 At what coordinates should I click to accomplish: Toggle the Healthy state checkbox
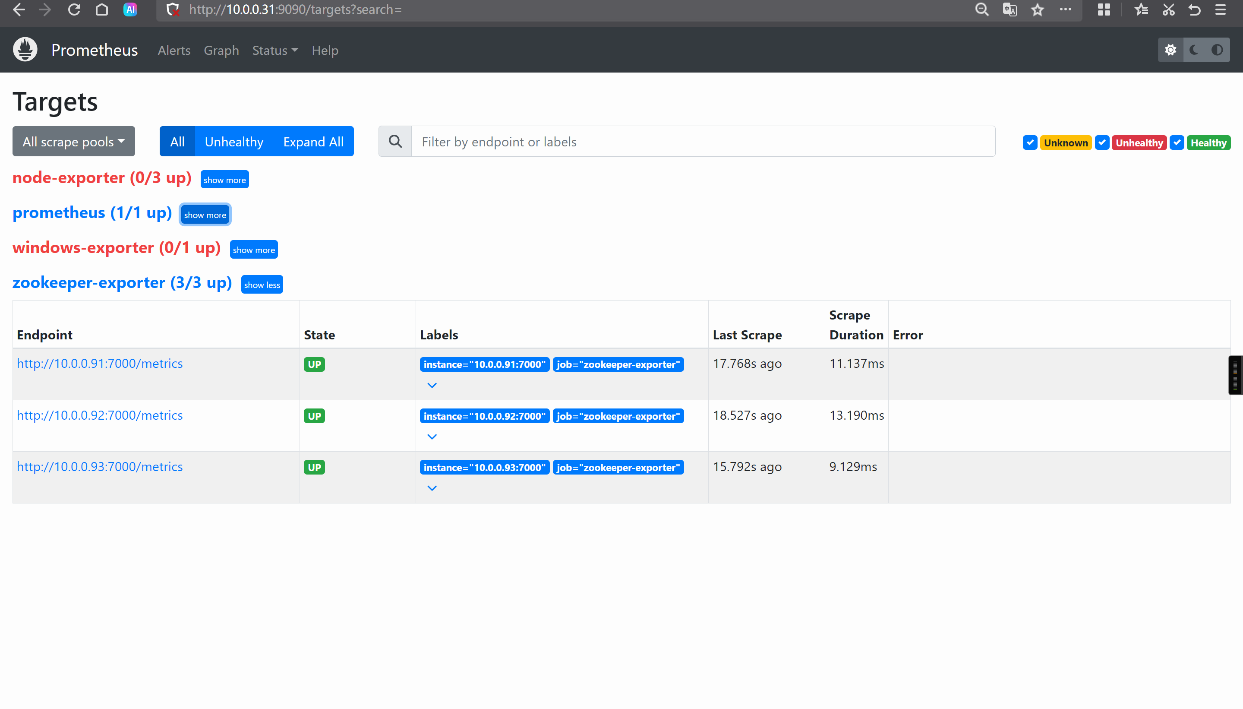tap(1177, 142)
